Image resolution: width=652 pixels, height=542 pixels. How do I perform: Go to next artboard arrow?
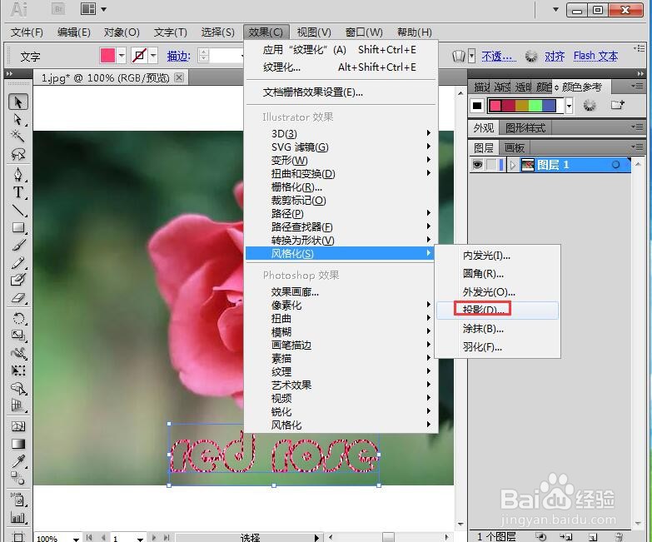(154, 538)
